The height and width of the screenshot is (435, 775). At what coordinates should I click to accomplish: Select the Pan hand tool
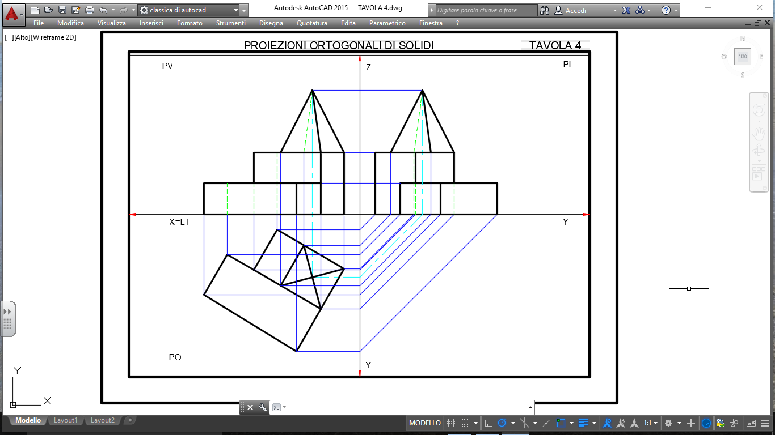tap(759, 134)
